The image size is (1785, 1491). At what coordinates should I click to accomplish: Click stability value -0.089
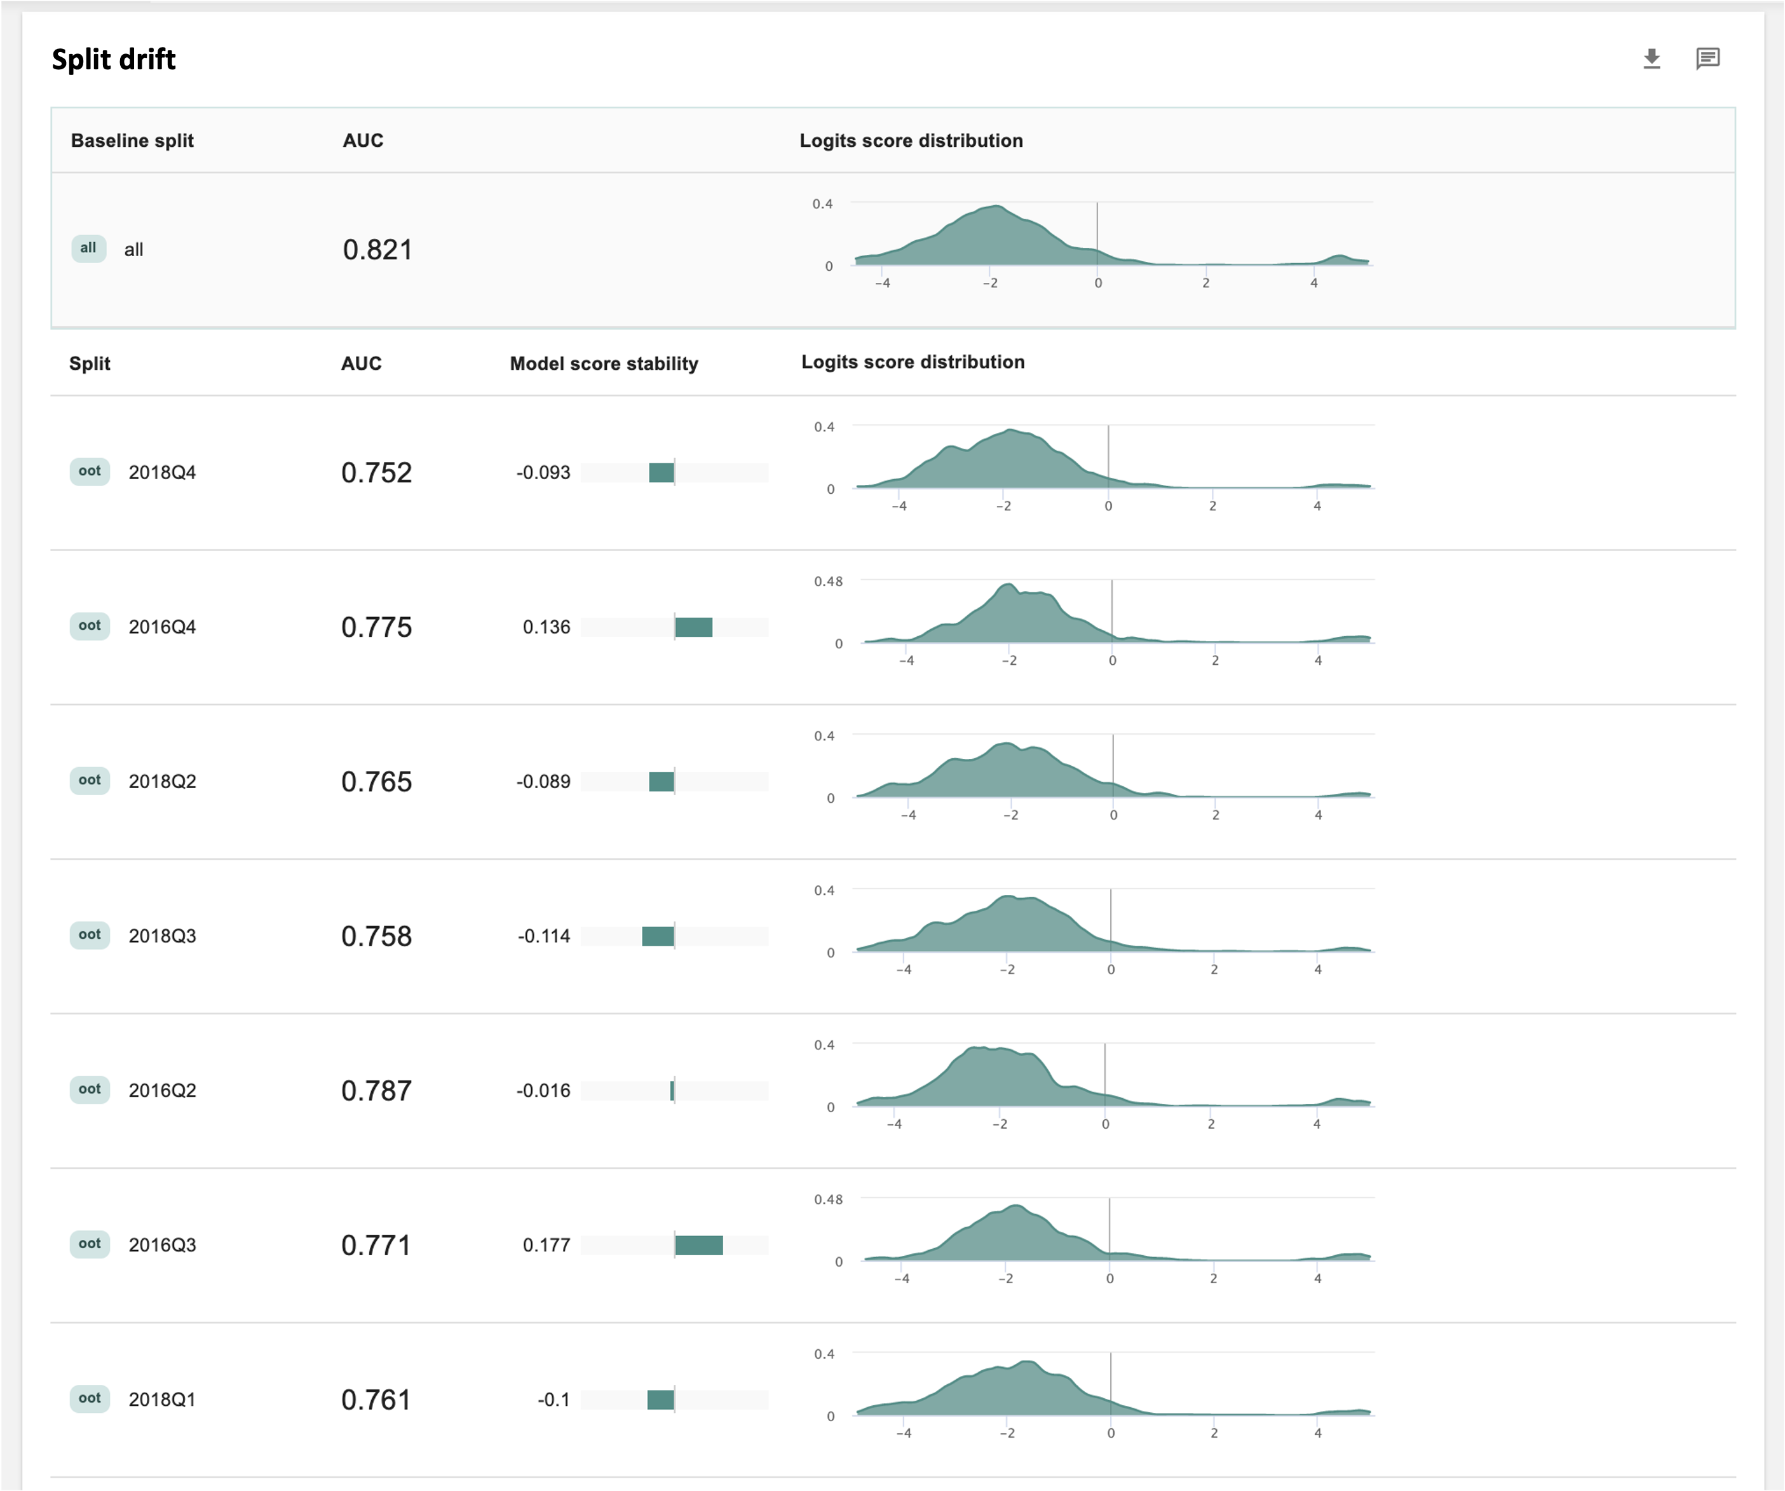click(x=543, y=782)
